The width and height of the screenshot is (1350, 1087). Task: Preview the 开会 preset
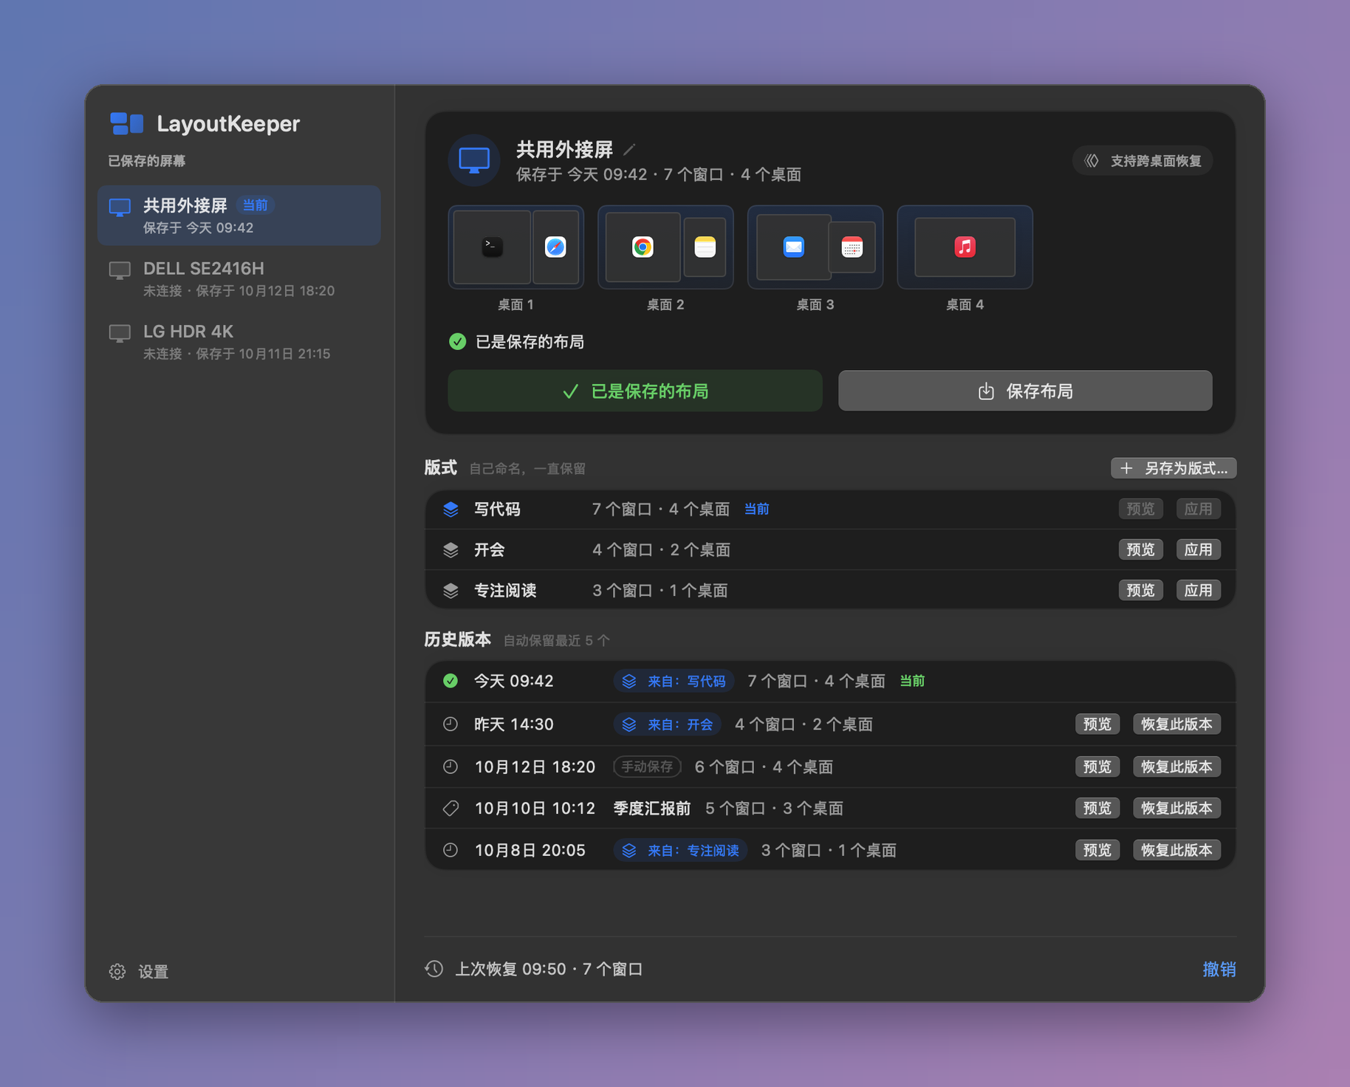click(x=1141, y=549)
